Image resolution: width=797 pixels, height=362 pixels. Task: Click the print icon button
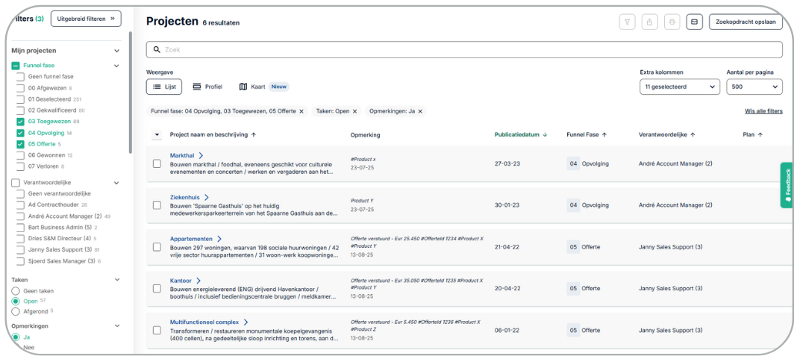coord(672,22)
